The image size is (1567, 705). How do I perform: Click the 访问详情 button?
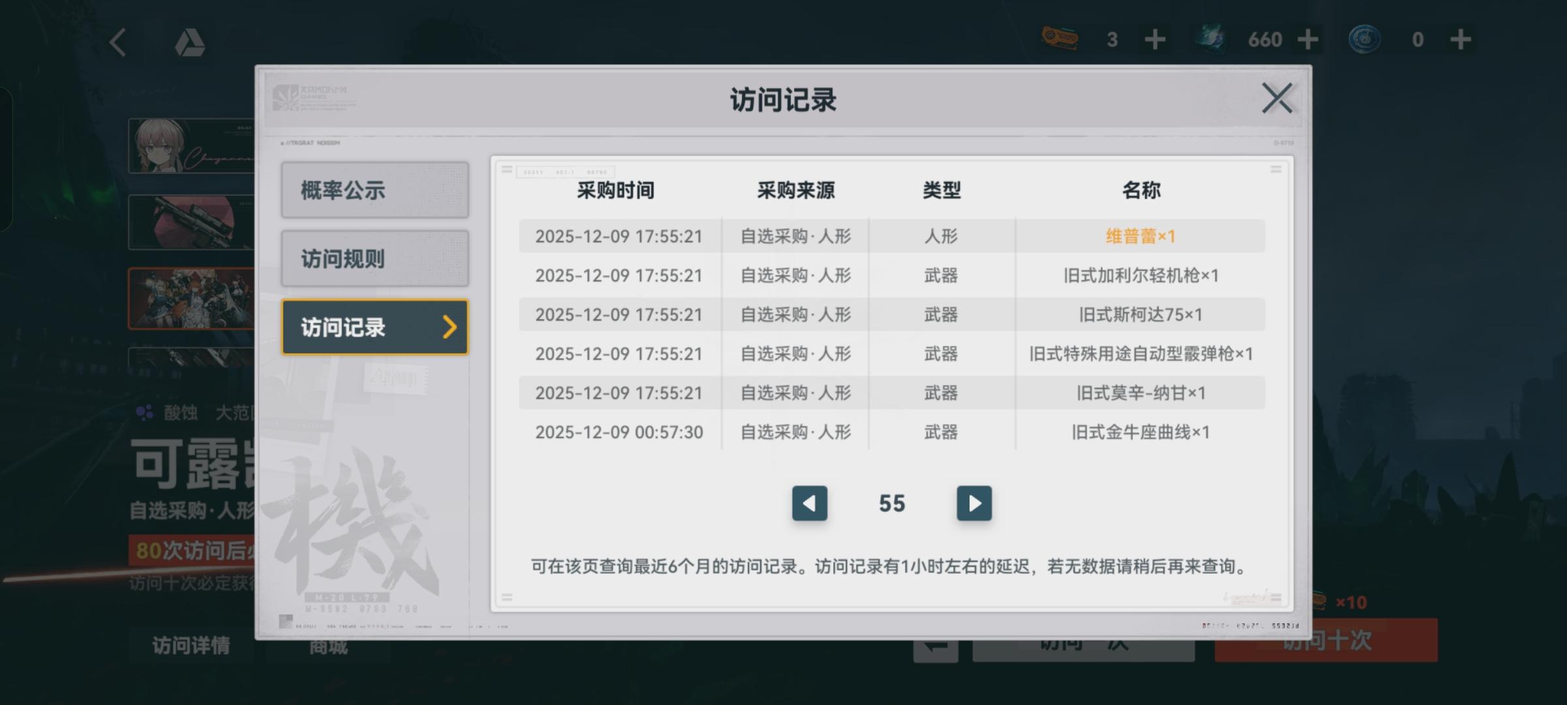[x=191, y=646]
